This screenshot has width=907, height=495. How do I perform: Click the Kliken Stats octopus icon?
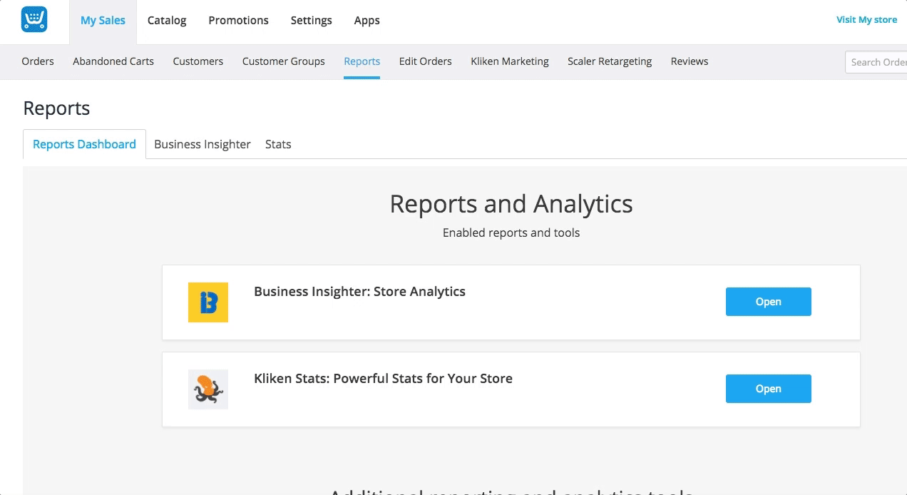[x=208, y=389]
